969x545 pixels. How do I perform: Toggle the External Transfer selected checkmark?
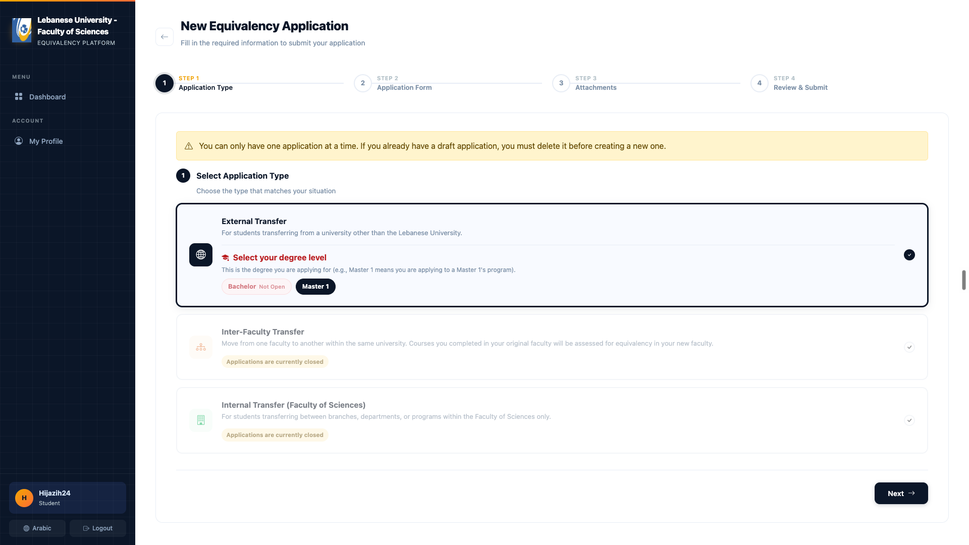click(x=909, y=255)
